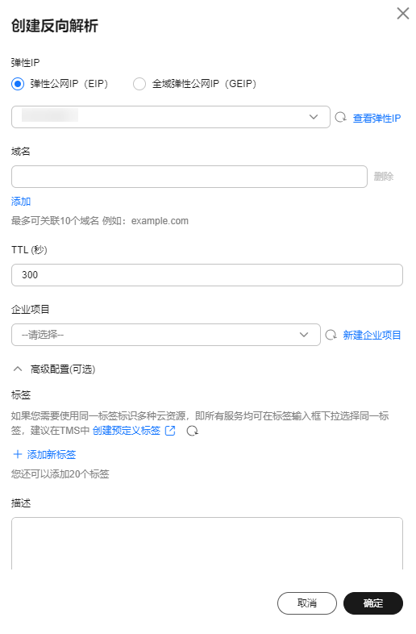Refresh the enterprise project list
416x634 pixels.
click(331, 335)
